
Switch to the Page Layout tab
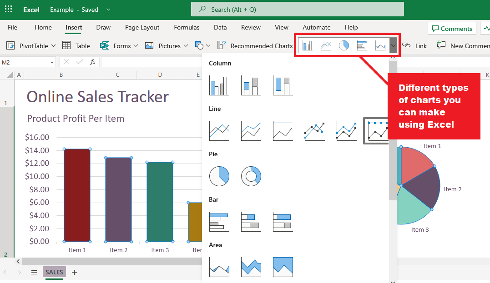142,27
